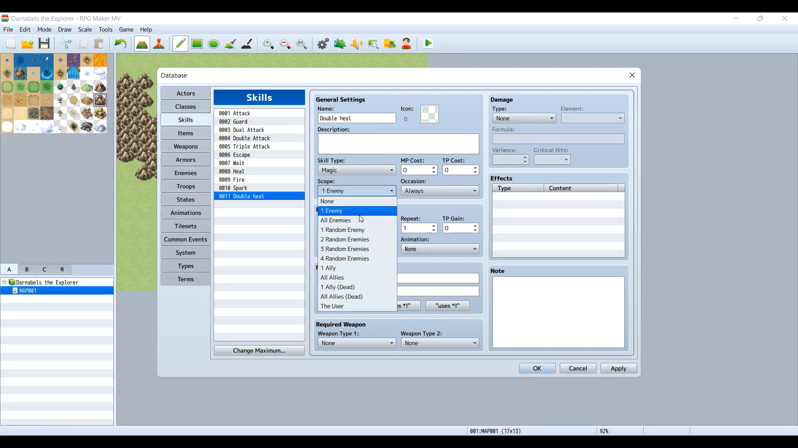798x448 pixels.
Task: Start Playtest with green arrow
Action: (428, 44)
